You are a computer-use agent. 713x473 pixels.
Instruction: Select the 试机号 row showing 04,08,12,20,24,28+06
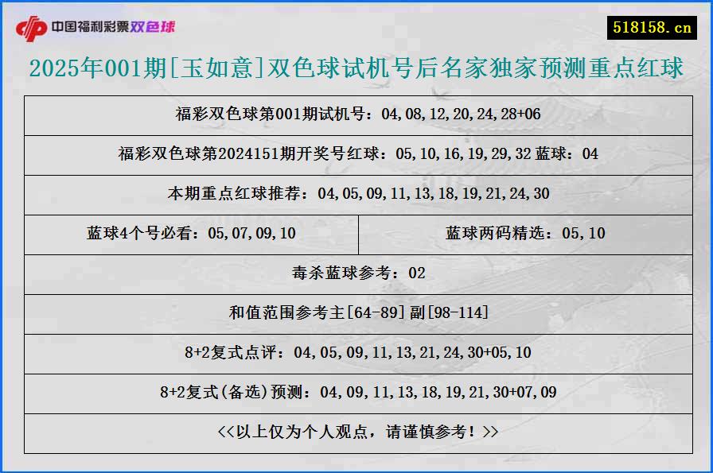(x=356, y=114)
